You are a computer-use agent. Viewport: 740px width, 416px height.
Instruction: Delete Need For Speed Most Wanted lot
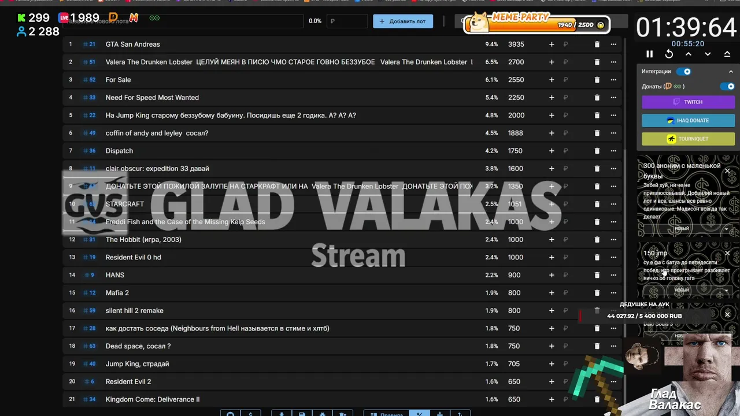click(x=597, y=98)
